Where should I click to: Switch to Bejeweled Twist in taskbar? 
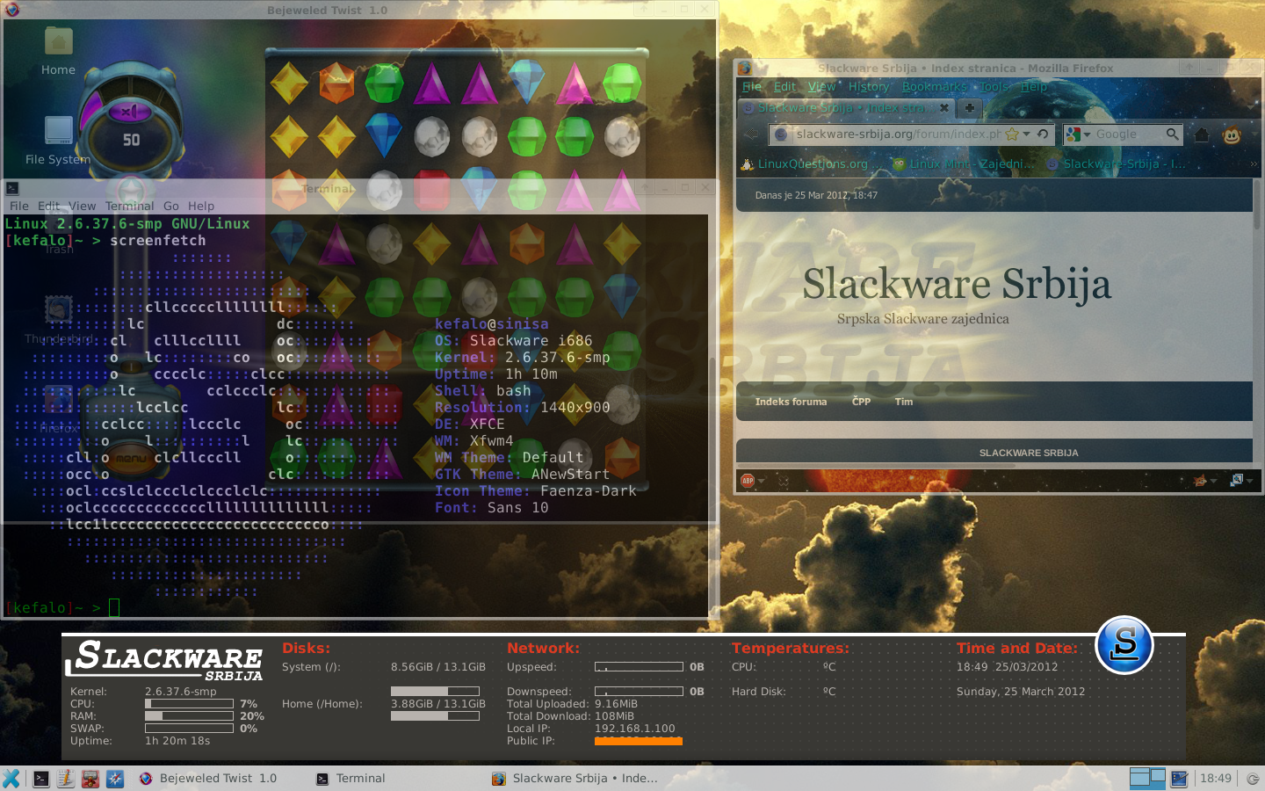pos(208,779)
